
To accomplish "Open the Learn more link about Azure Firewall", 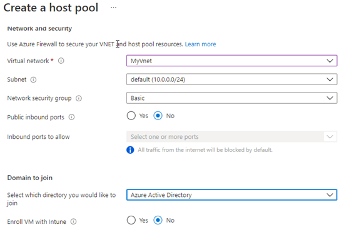I will click(200, 44).
